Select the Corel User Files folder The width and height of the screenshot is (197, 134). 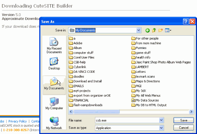pyautogui.click(x=82, y=57)
